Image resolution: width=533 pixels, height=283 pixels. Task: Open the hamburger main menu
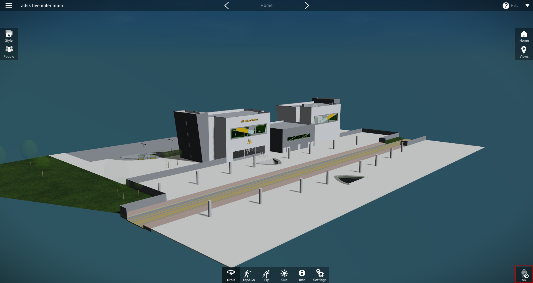coord(9,5)
